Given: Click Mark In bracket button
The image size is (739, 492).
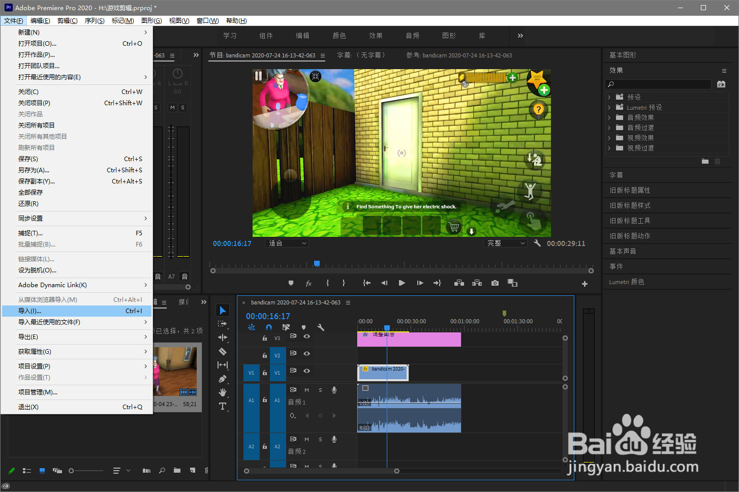Looking at the screenshot, I should coord(327,283).
